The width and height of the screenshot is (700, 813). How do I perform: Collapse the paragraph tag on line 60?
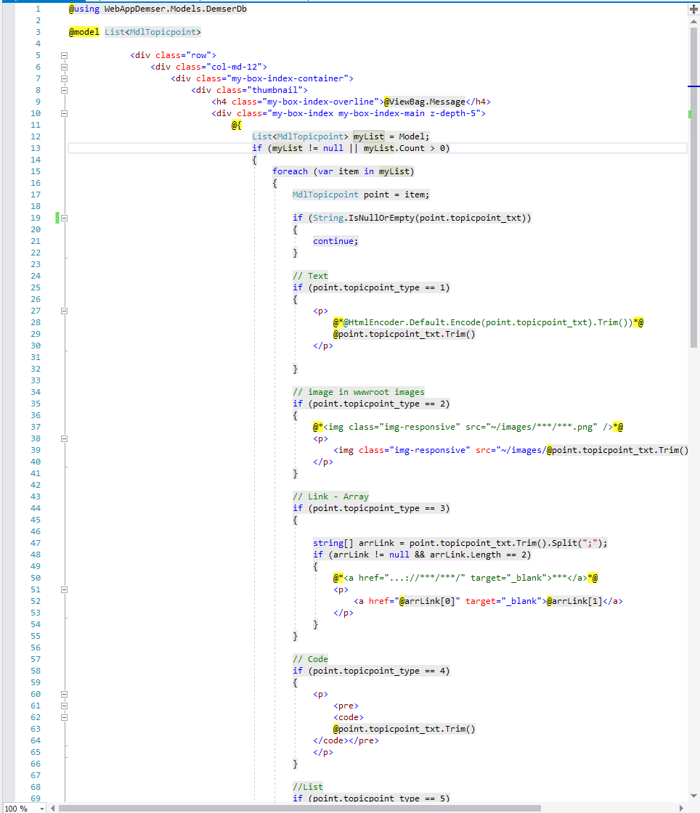pos(65,694)
